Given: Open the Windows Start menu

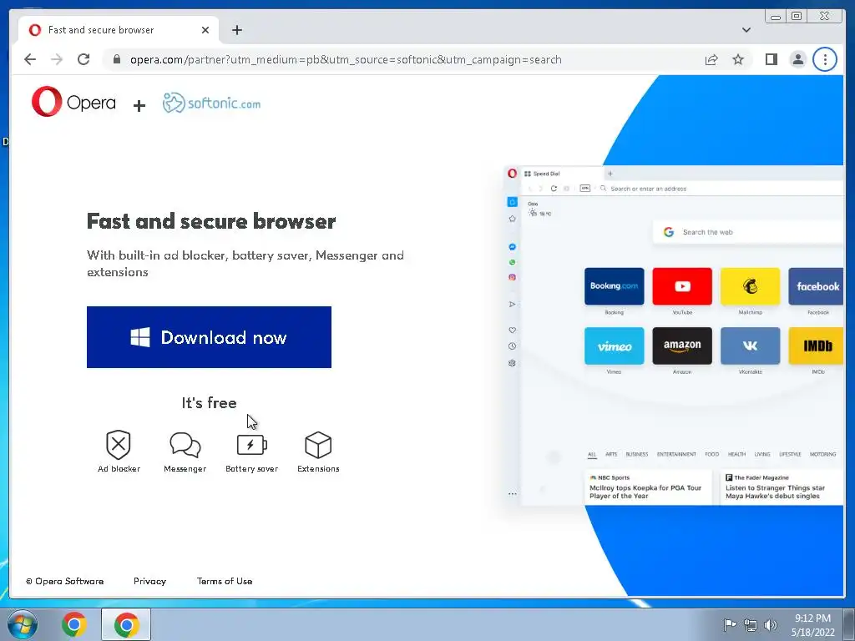Looking at the screenshot, I should (23, 624).
